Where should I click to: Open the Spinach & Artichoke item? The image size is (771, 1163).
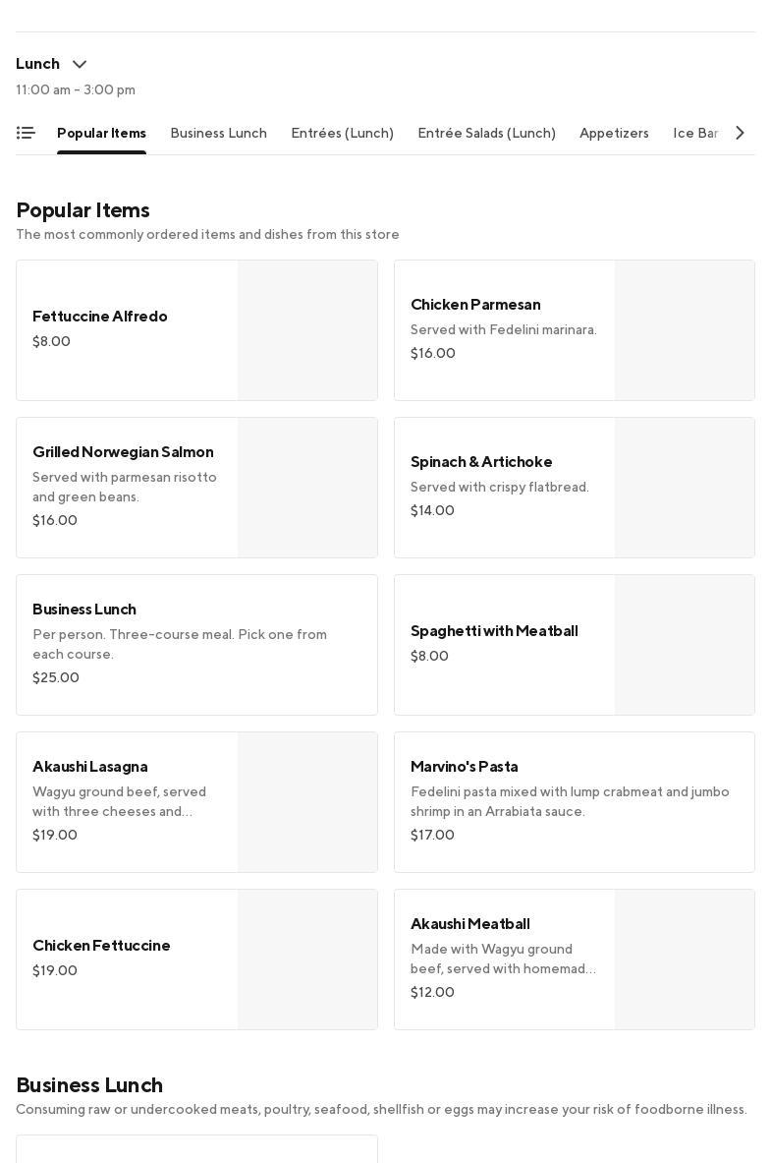click(x=504, y=487)
